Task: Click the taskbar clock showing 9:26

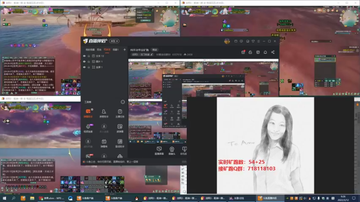Action: click(x=343, y=198)
